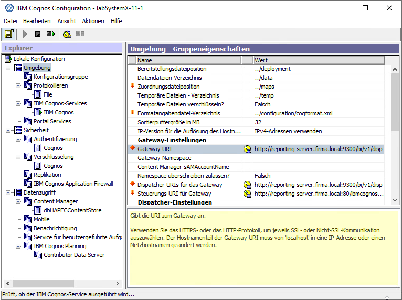
Task: Click the Sortierpuffergröße in MB value field
Action: (x=318, y=122)
